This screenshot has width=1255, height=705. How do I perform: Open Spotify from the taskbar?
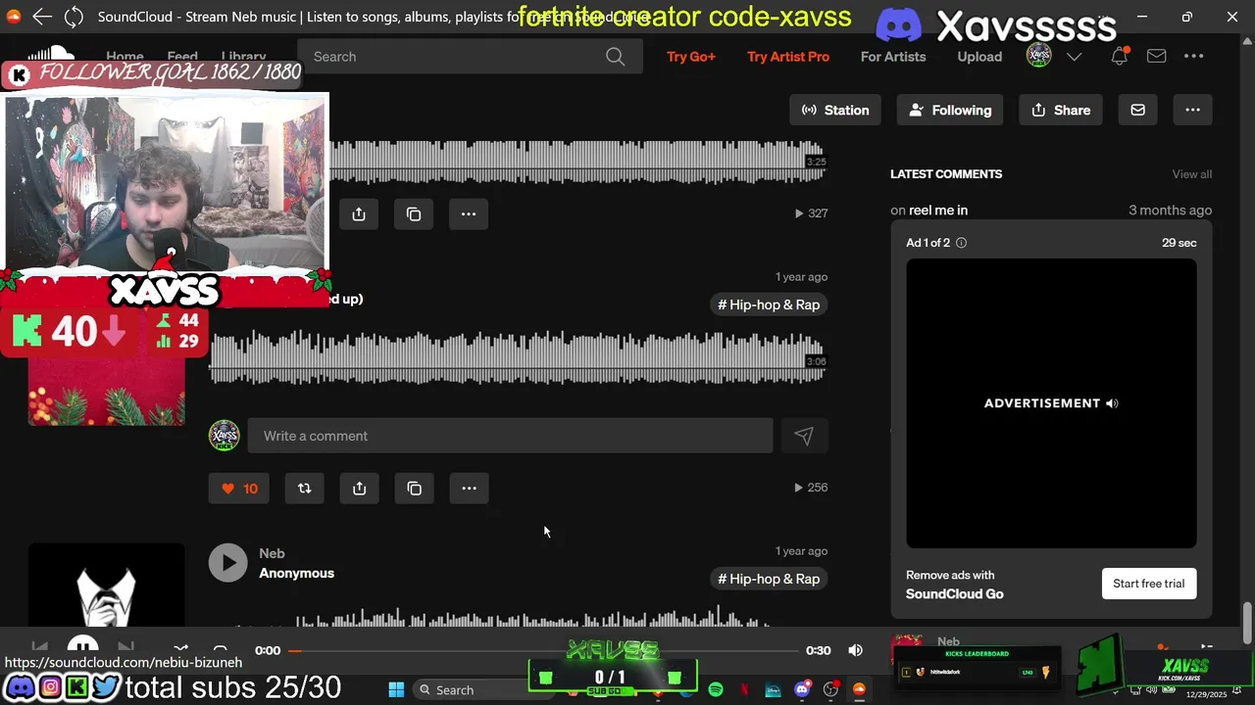716,690
